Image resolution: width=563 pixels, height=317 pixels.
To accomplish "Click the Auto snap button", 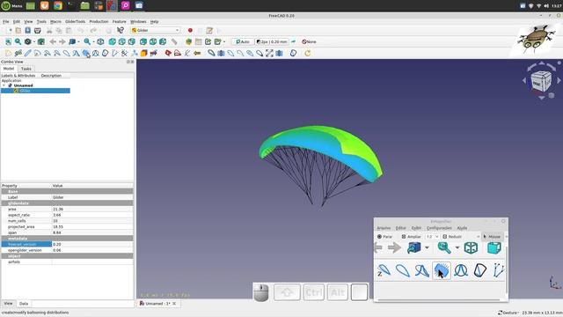I will 243,41.
